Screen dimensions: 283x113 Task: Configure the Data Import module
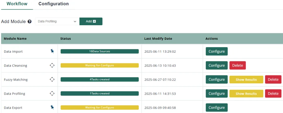216,51
